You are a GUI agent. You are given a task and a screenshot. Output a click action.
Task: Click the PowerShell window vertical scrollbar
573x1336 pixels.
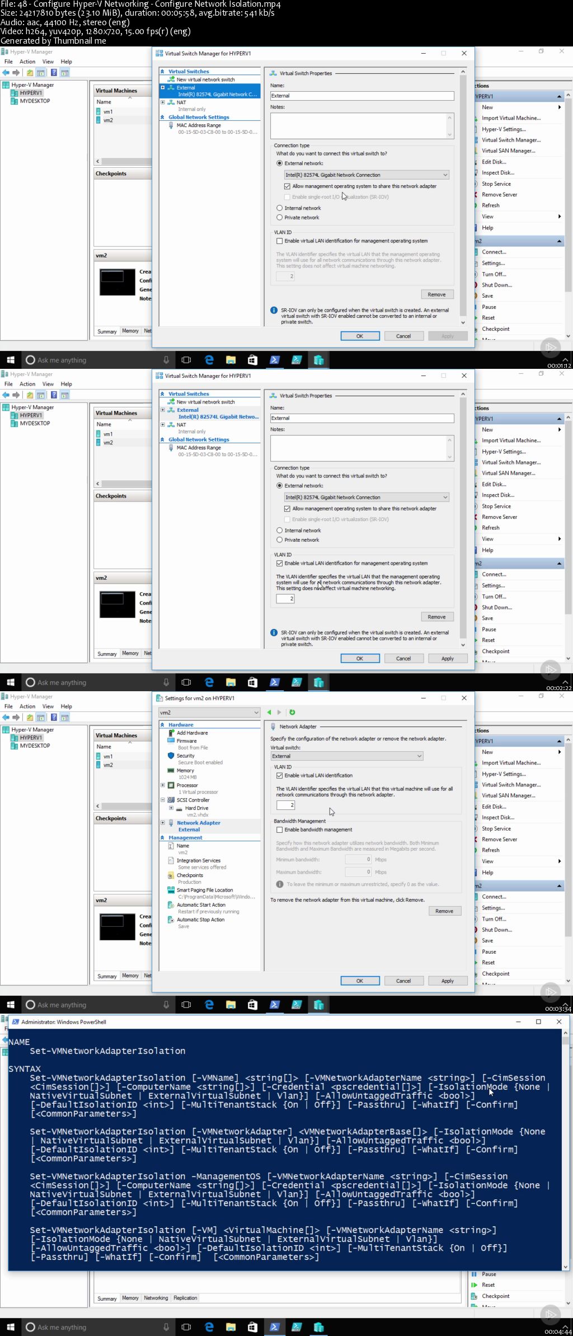click(566, 1149)
